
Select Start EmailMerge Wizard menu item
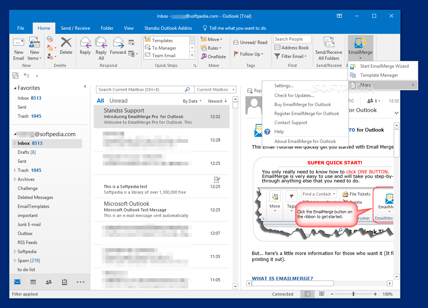pos(383,66)
